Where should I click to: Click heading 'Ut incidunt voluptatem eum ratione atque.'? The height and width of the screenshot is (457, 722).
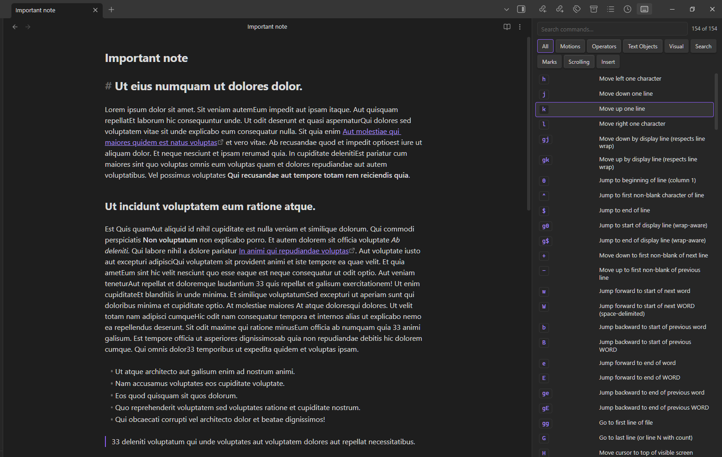pos(210,207)
